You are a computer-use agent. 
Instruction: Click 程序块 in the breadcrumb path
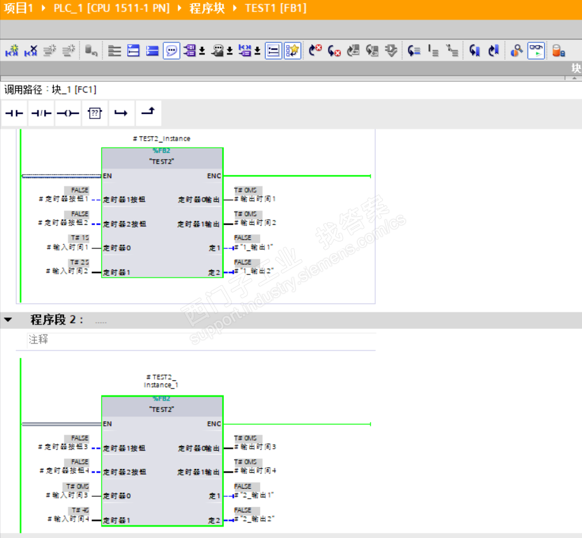207,8
